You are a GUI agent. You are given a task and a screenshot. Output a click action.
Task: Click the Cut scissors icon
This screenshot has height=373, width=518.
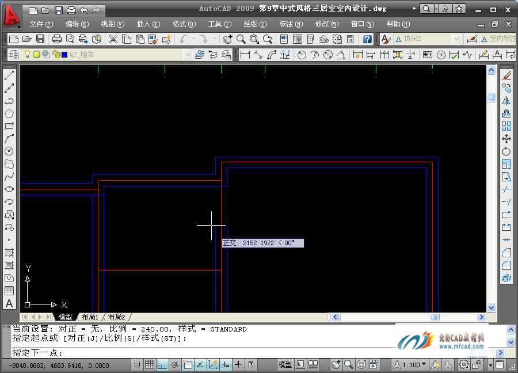click(113, 39)
